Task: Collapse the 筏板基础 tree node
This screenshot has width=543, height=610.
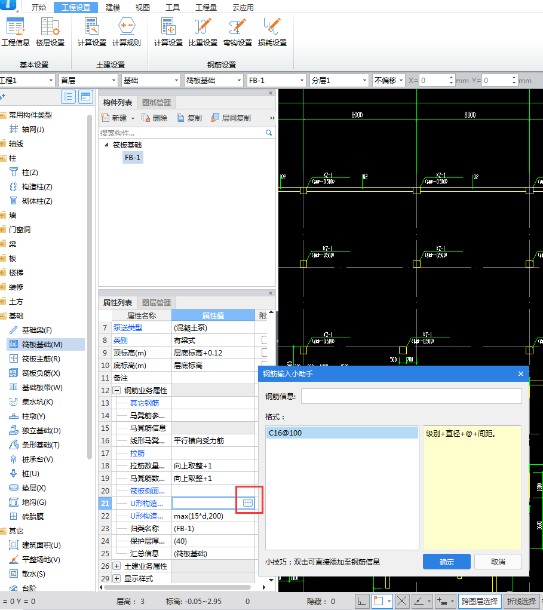Action: click(106, 145)
